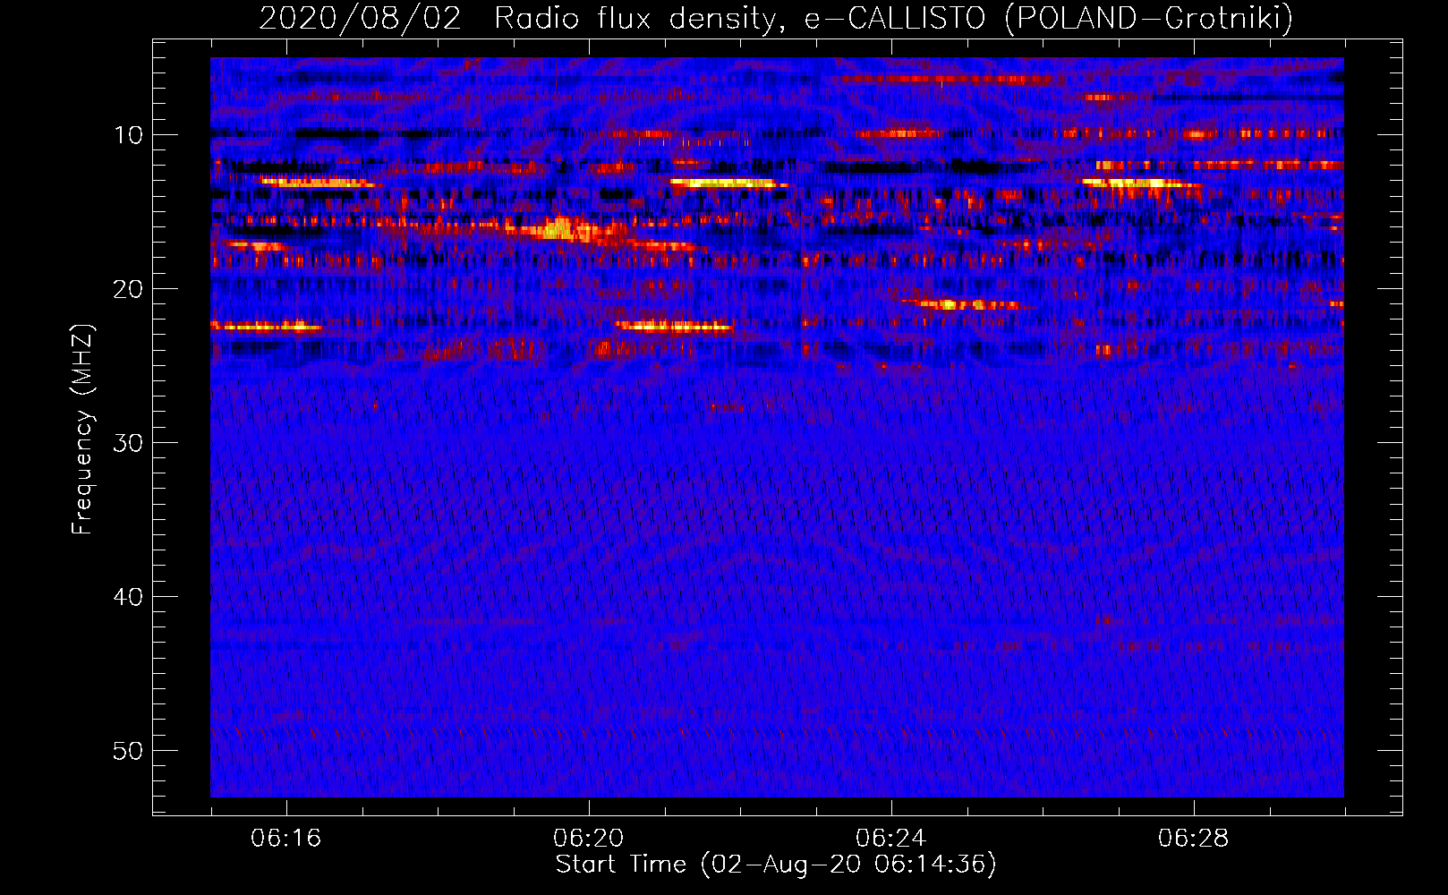
Task: Select the 'Frequency (MHZ)' y-axis label
Action: coord(82,429)
